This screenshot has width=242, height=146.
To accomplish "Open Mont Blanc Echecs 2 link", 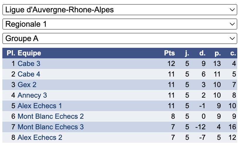I will [x=51, y=116].
